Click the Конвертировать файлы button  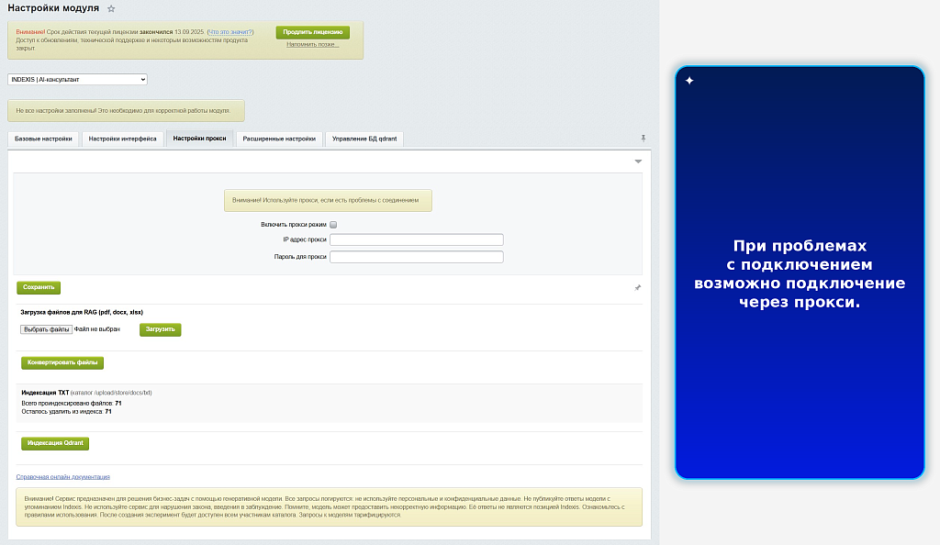coord(62,363)
